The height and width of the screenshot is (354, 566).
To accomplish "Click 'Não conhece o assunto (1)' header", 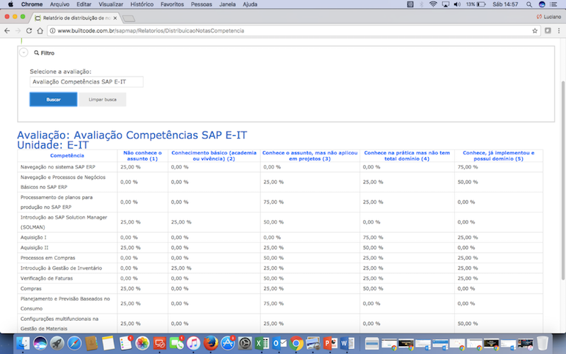I will [143, 156].
